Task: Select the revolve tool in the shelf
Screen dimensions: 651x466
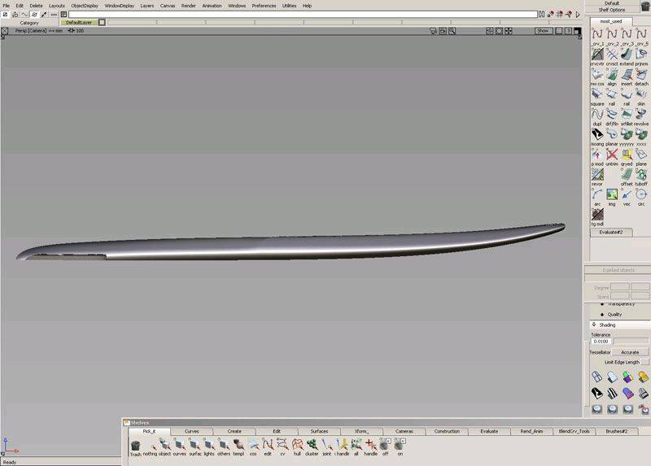Action: 641,115
